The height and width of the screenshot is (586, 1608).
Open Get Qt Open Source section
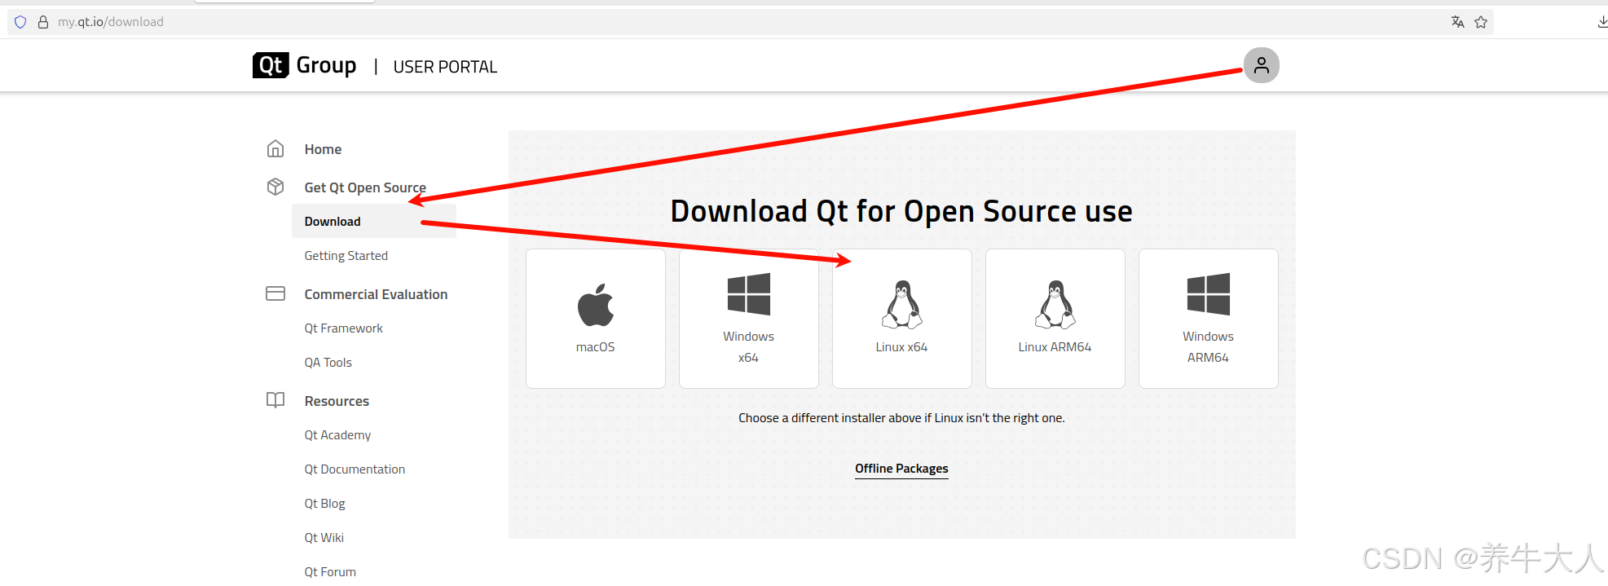click(x=365, y=187)
